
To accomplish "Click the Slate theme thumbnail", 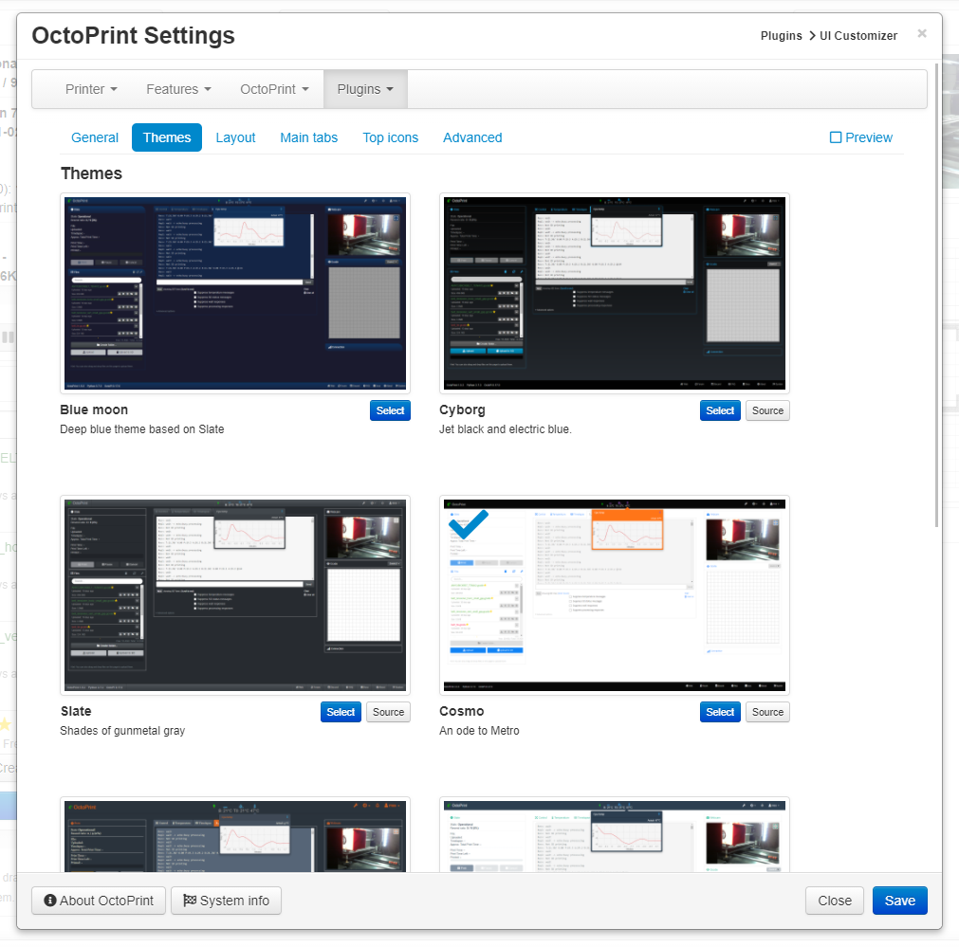I will pos(235,595).
